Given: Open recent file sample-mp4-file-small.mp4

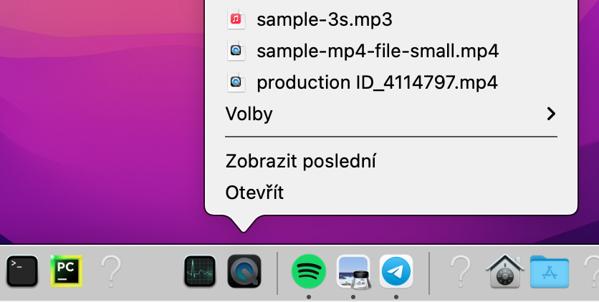Looking at the screenshot, I should coord(377,52).
